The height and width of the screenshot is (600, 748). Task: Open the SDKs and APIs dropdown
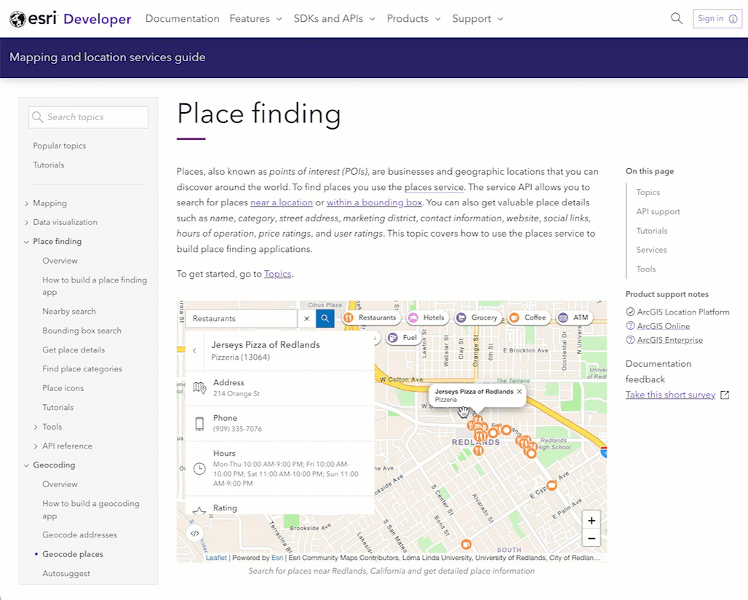(x=335, y=19)
